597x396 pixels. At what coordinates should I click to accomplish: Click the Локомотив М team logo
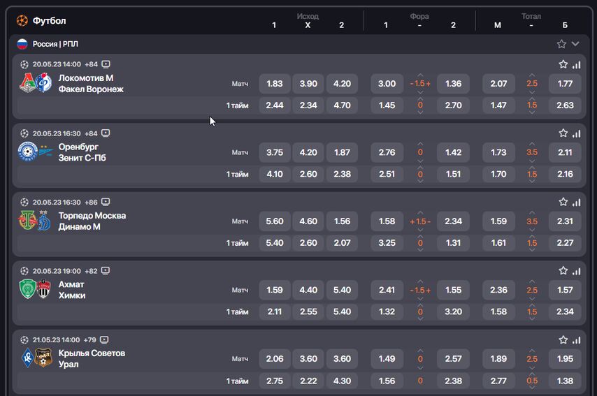coord(27,82)
